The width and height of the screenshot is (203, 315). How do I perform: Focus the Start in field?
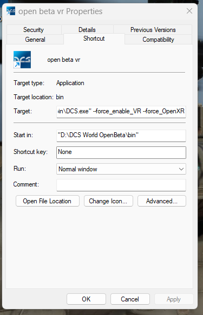(x=121, y=136)
